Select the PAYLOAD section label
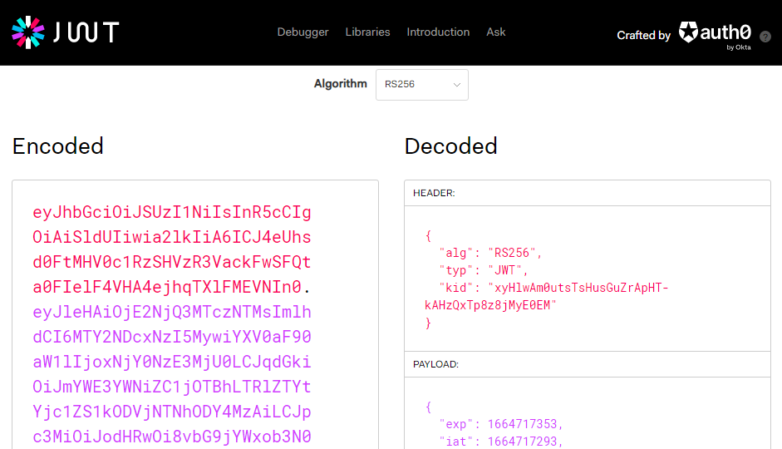Screen dimensions: 782x449 (x=436, y=364)
